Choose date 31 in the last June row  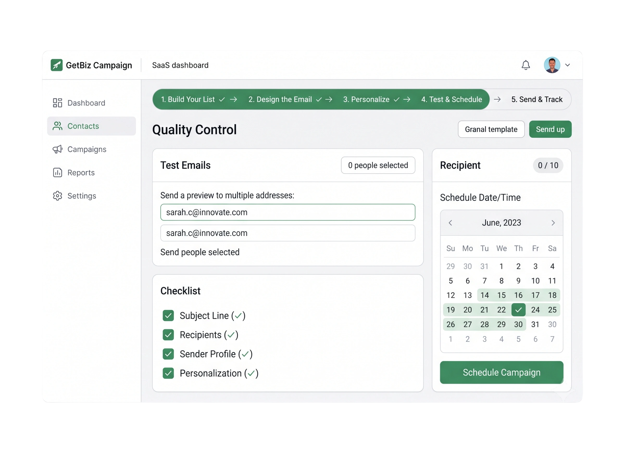(x=535, y=324)
